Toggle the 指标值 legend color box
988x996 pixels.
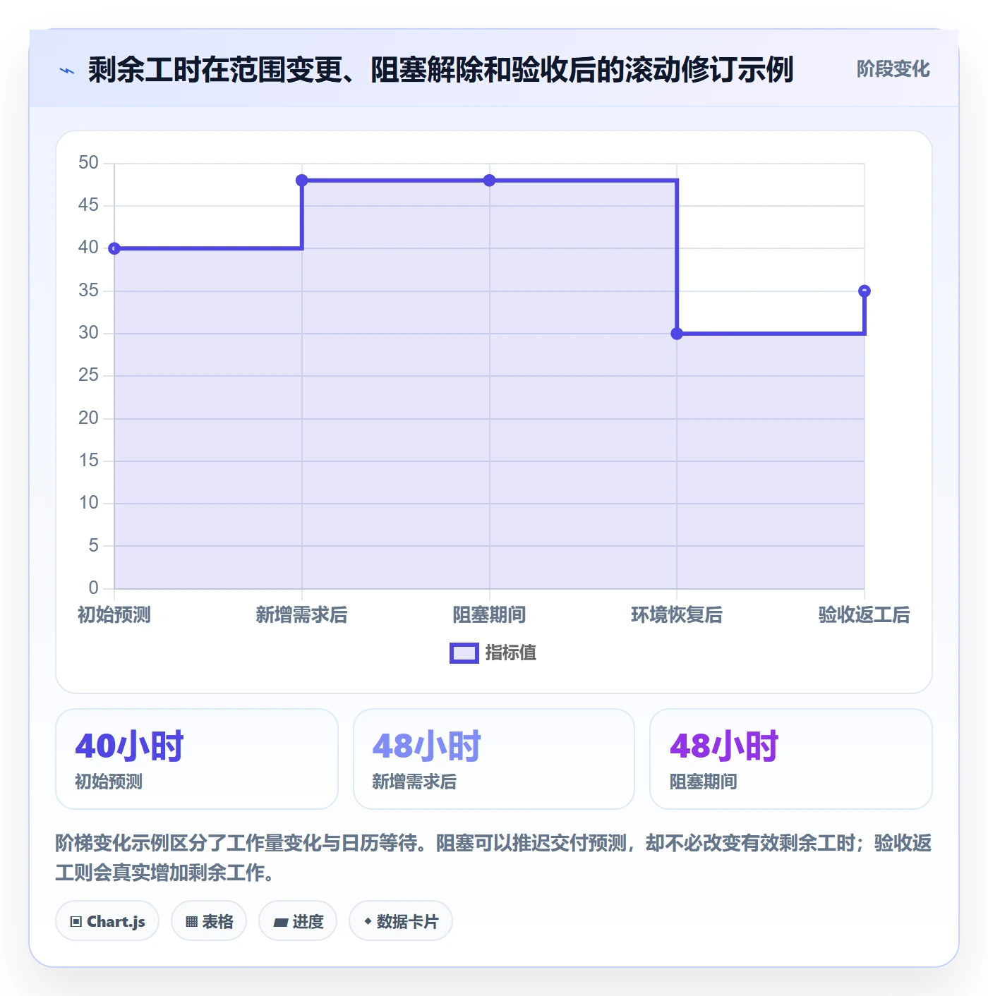464,653
